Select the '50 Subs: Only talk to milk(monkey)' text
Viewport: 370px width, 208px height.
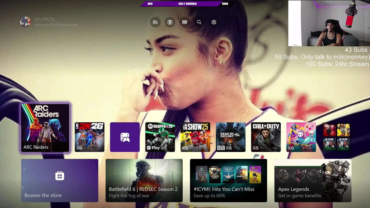tap(322, 57)
